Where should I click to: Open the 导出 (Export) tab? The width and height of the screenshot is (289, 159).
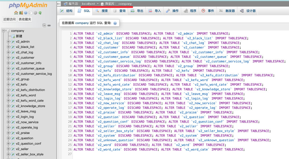(x=137, y=11)
